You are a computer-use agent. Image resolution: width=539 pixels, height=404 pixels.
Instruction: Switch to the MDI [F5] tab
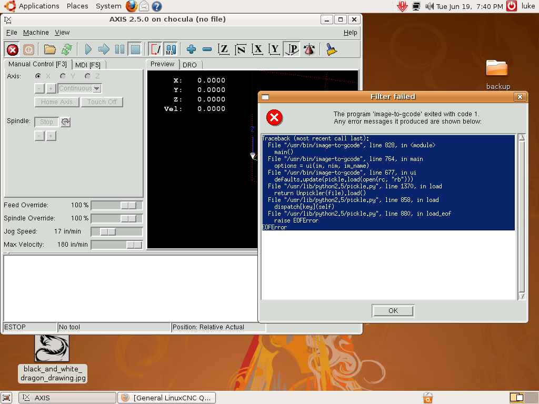pos(88,65)
